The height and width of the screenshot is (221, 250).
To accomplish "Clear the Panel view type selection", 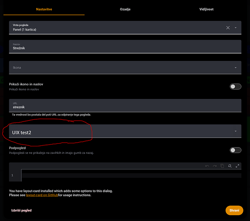I will coord(228,28).
